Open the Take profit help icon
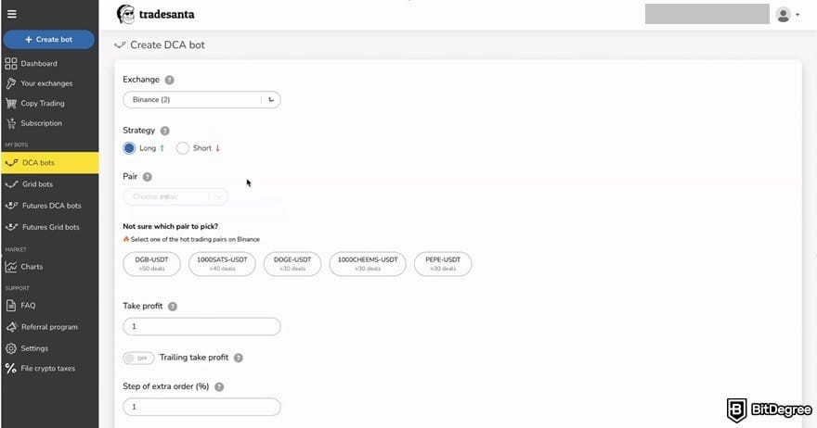Viewport: 817px width, 428px height. (x=173, y=307)
